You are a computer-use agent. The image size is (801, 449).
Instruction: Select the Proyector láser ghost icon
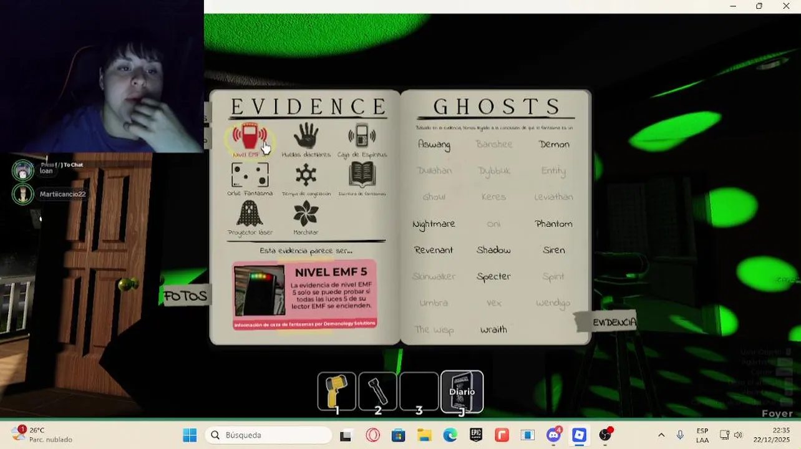coord(250,214)
